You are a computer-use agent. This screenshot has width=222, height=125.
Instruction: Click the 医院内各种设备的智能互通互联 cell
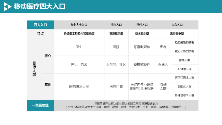142,86
